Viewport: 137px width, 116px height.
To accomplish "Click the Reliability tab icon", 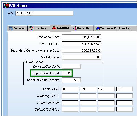I will coord(75,28).
